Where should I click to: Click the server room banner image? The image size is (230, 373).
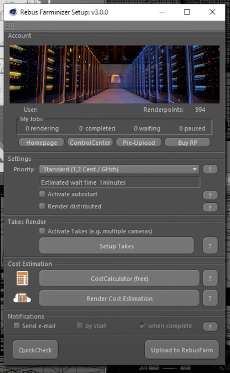point(114,74)
